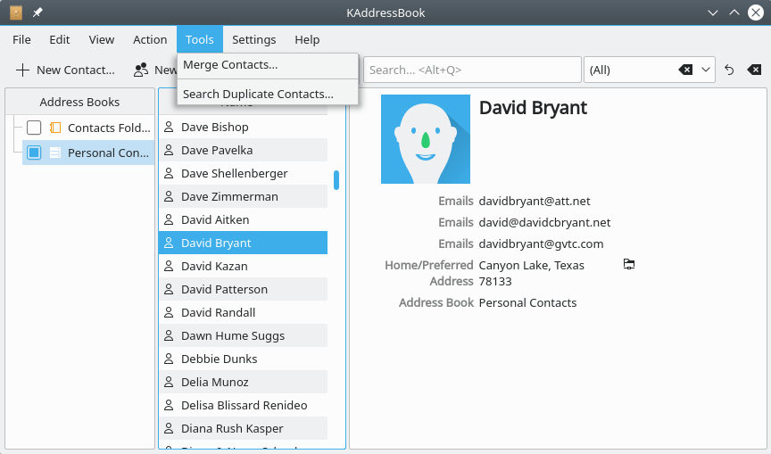
Task: Open the map icon next to address
Action: (629, 264)
